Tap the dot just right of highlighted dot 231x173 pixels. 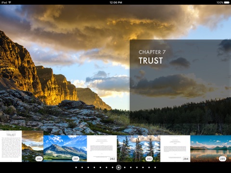point(125,167)
